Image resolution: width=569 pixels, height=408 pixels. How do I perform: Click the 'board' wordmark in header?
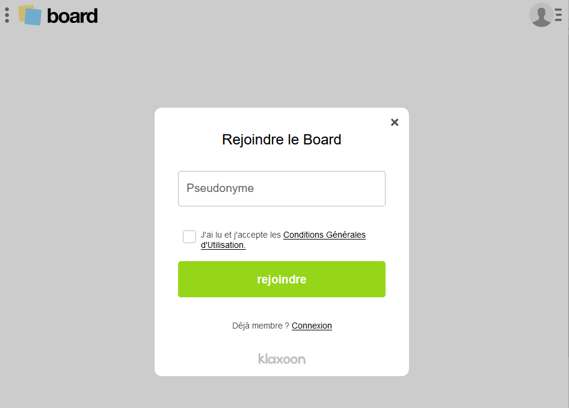pyautogui.click(x=72, y=16)
